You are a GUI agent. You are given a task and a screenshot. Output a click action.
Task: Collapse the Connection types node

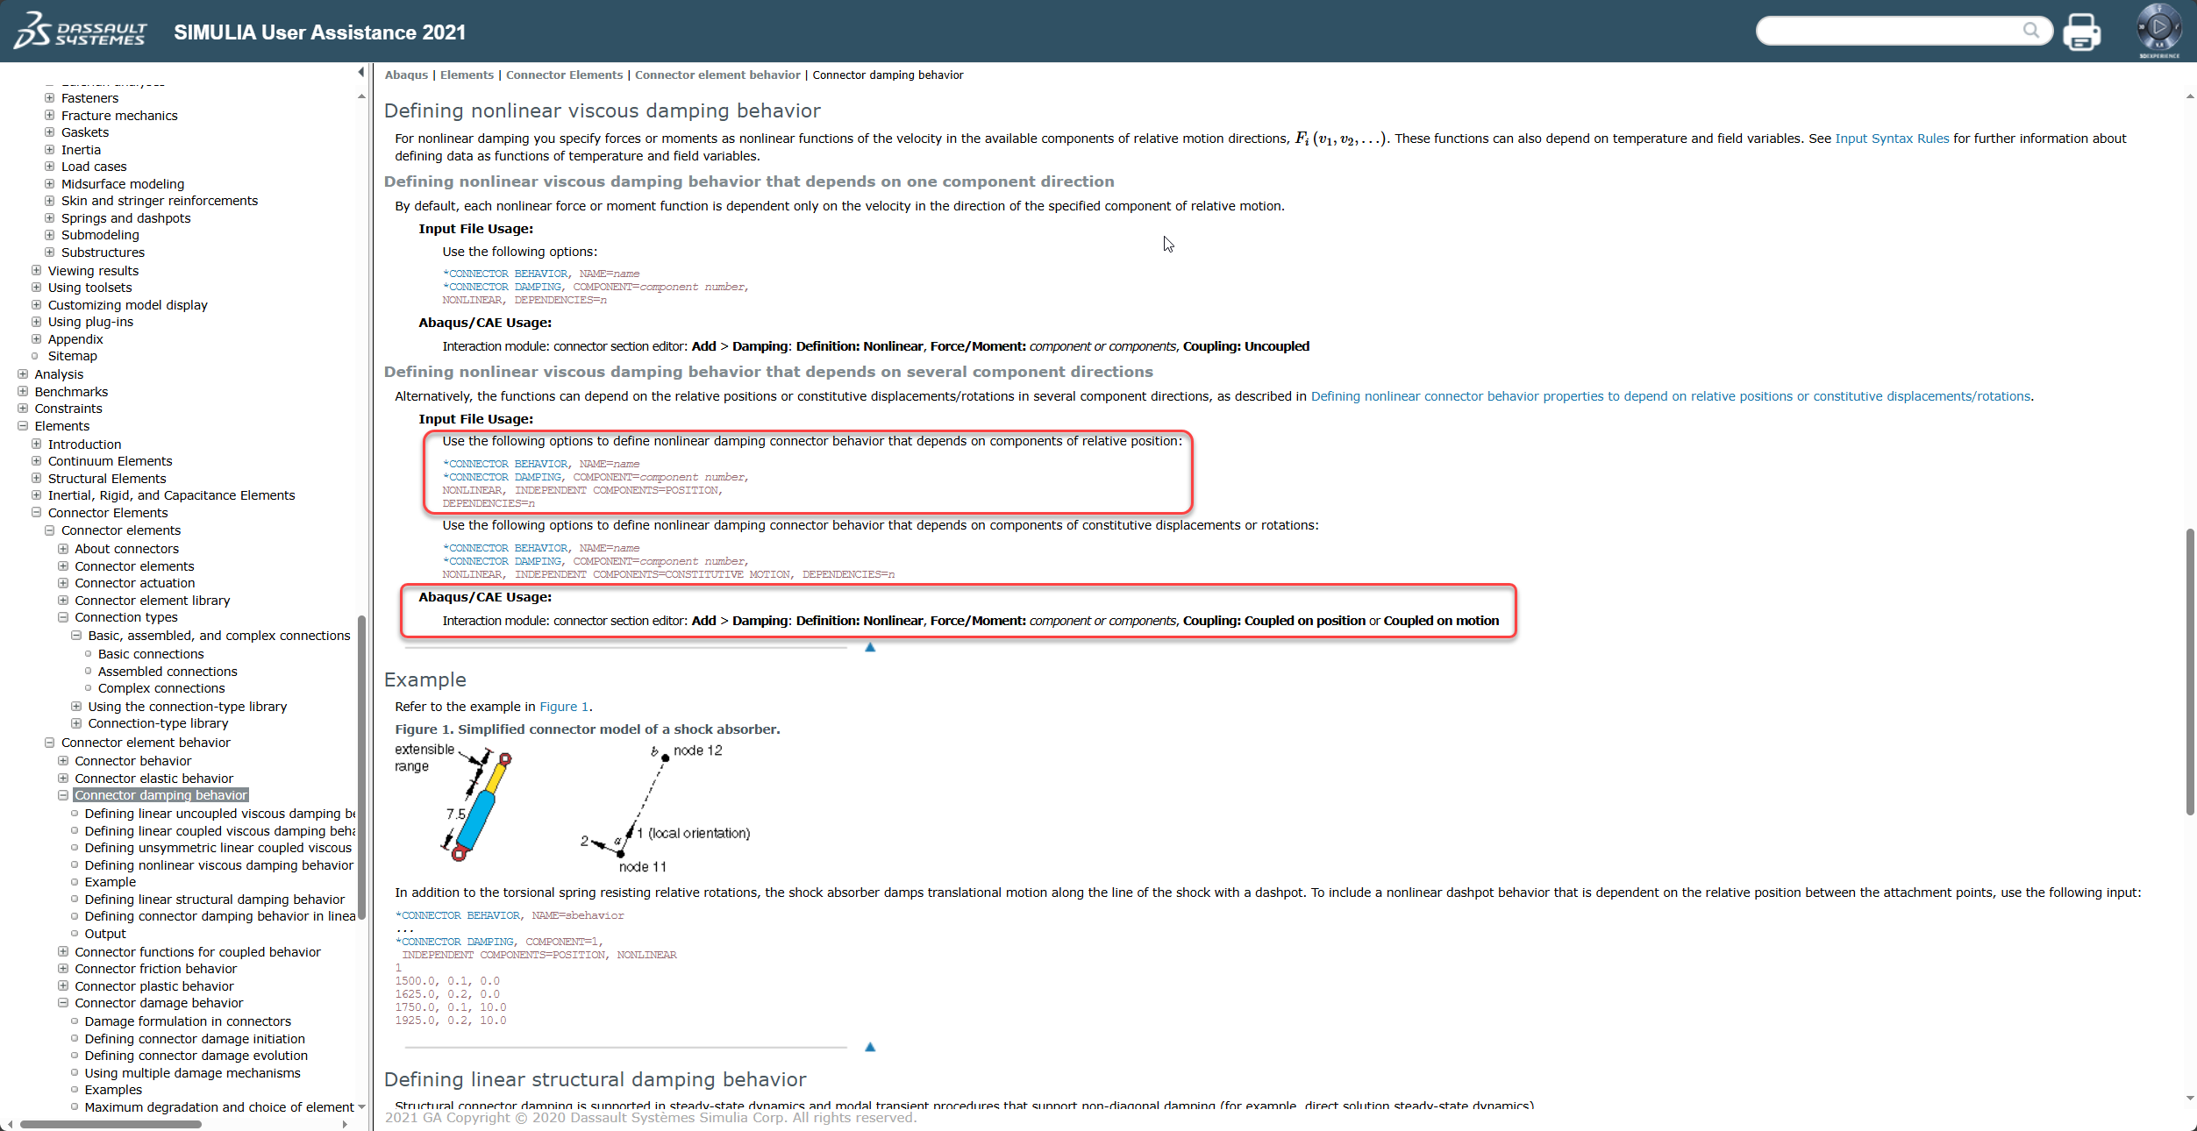[x=63, y=617]
